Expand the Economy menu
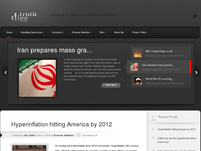Viewport: 201px width, 151px height. pos(58,32)
